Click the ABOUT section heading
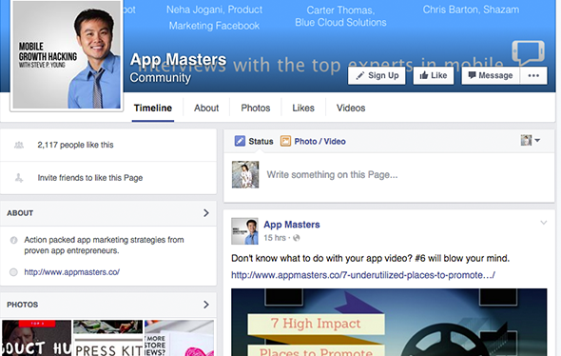The image size is (561, 356). tap(20, 213)
